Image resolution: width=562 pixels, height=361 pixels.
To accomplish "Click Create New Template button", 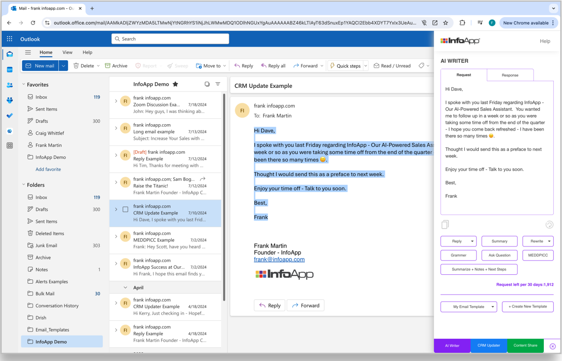I will [x=528, y=306].
